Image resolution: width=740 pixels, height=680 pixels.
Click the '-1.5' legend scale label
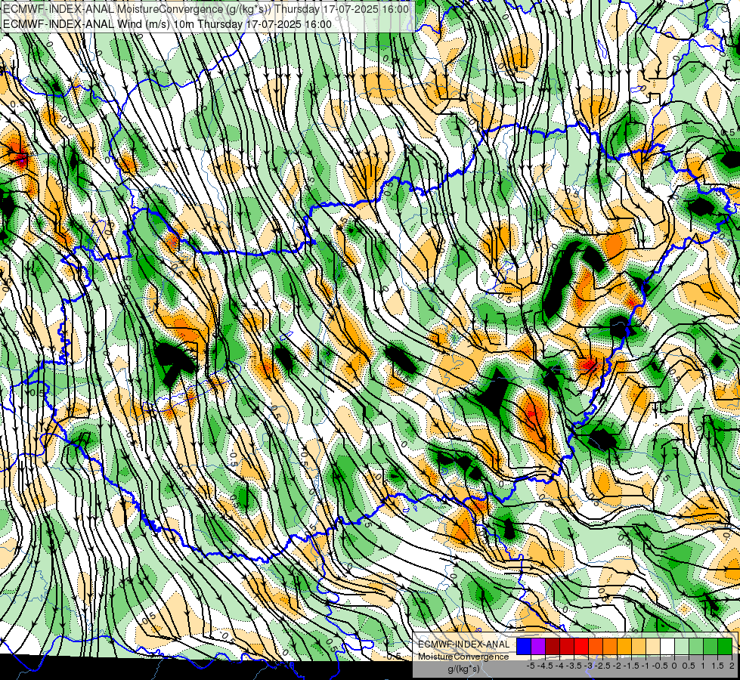click(631, 666)
